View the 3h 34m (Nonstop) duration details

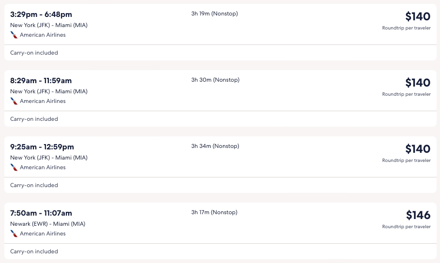[x=215, y=146]
